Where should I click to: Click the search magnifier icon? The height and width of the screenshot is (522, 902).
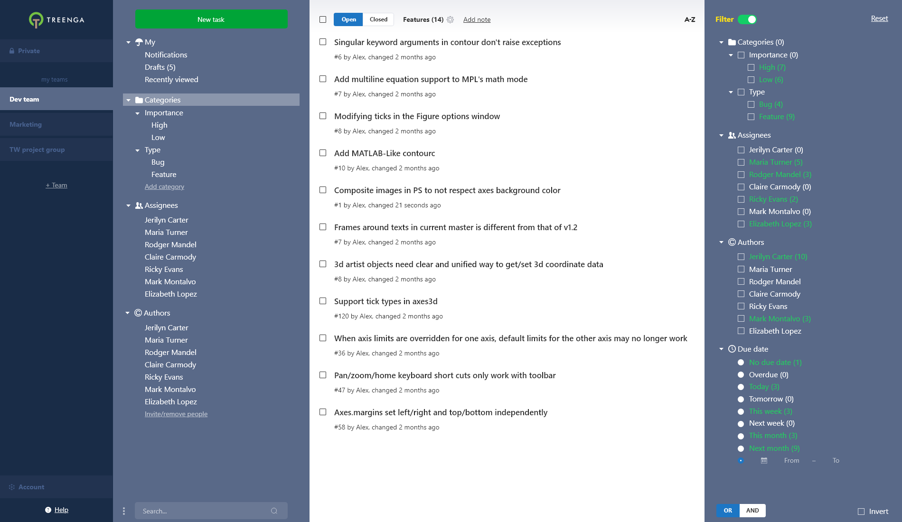tap(274, 511)
